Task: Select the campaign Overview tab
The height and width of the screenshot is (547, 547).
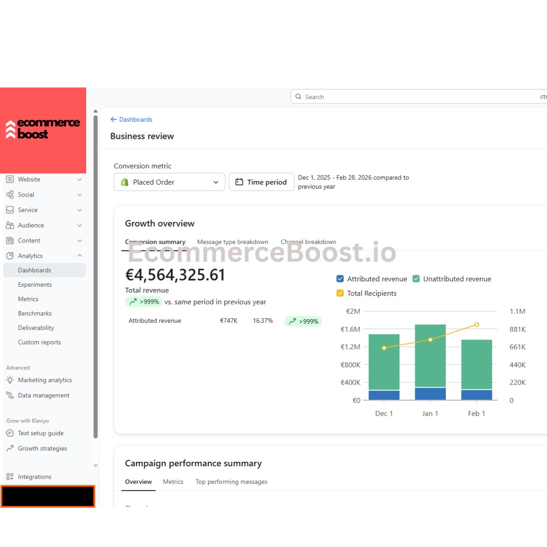Action: click(138, 482)
